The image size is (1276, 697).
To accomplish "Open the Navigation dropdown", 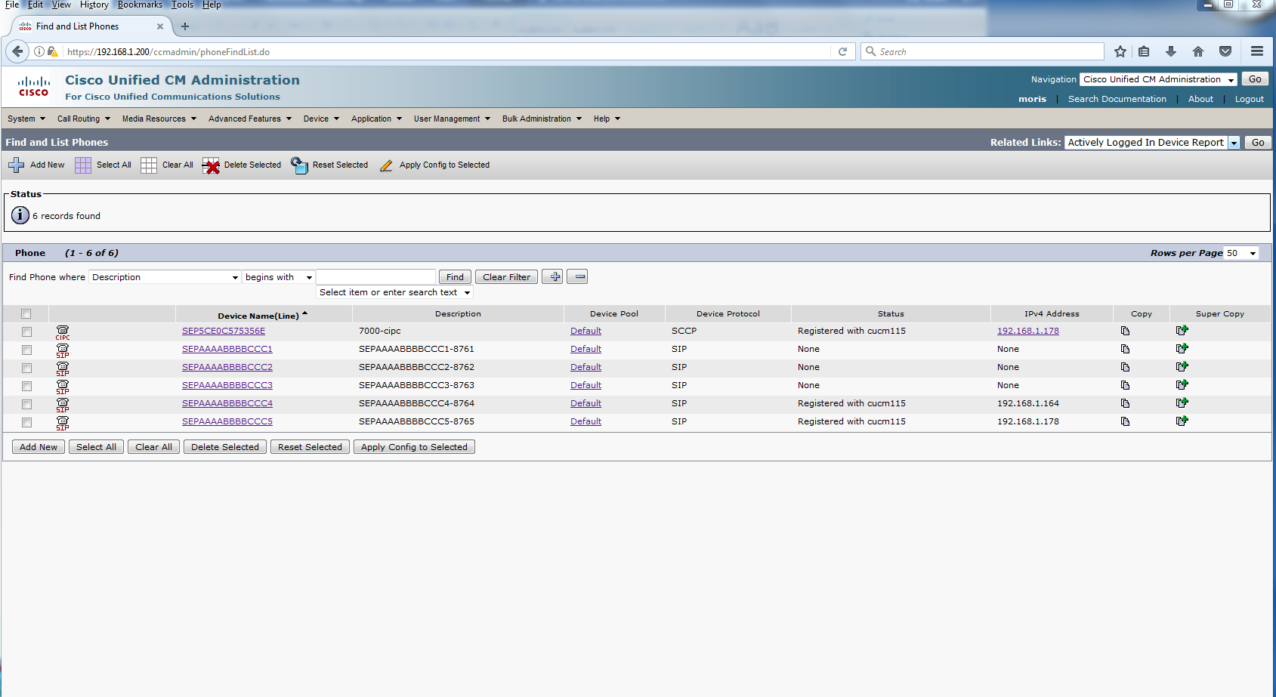I will pos(1158,79).
